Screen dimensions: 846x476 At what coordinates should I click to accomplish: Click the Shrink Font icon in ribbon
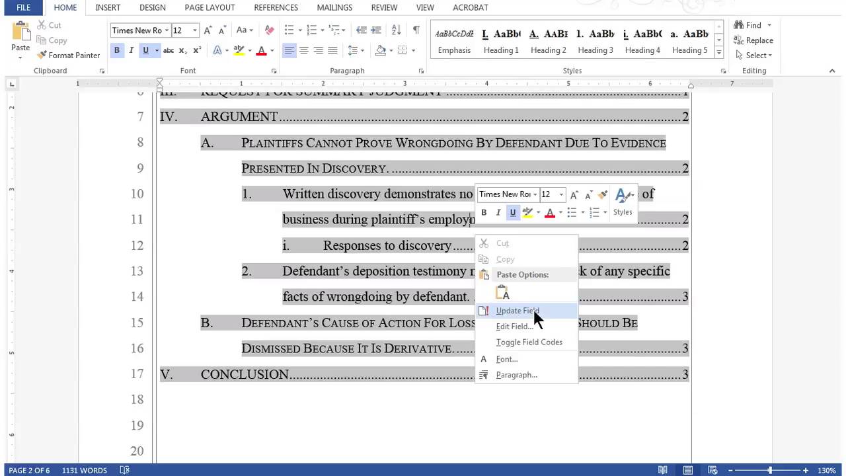[x=221, y=30]
